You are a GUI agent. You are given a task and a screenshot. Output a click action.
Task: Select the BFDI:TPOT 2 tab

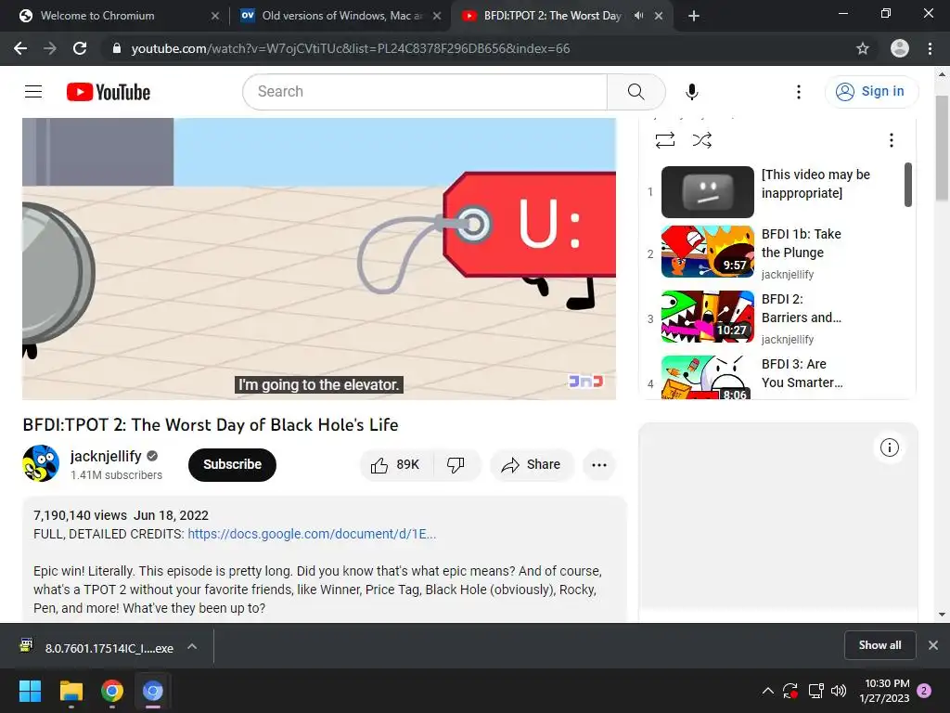tap(551, 16)
